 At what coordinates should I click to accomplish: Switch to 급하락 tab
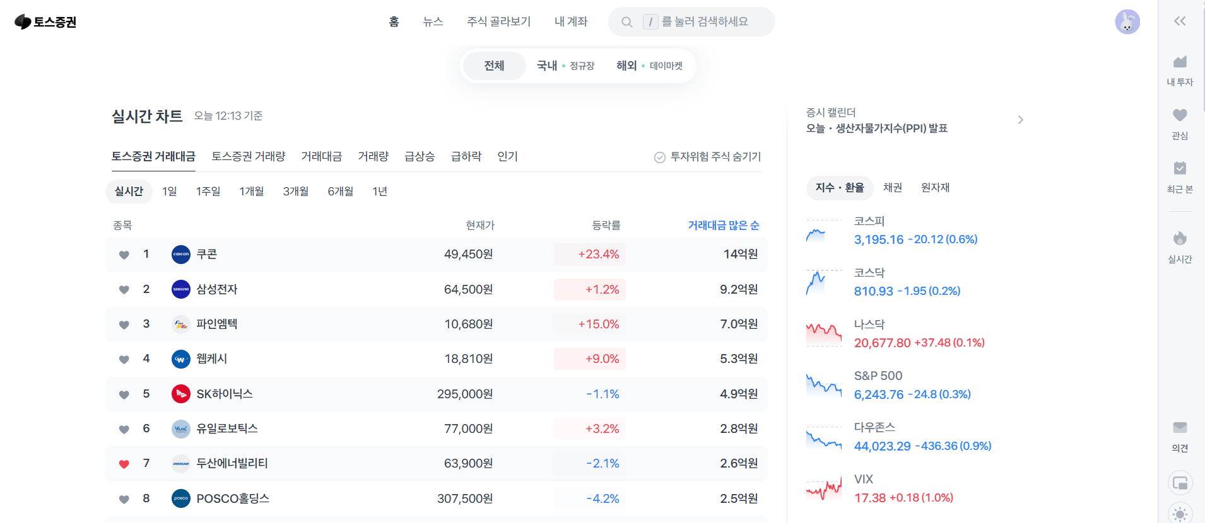[x=466, y=156]
